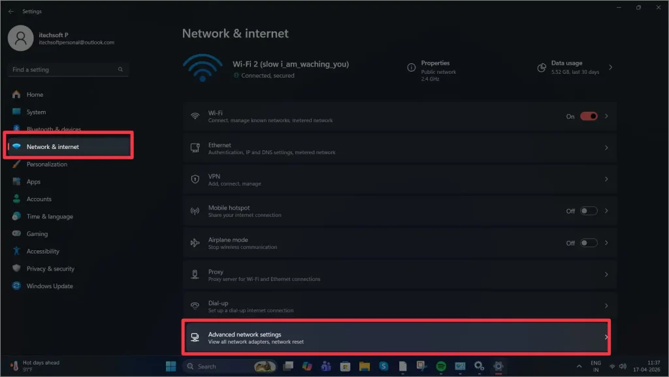This screenshot has height=377, width=669.
Task: Click the Accessibility figure icon
Action: pyautogui.click(x=16, y=251)
